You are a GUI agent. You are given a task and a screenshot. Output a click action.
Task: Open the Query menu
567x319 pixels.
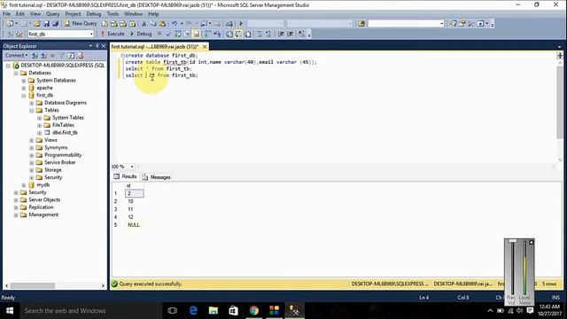click(x=52, y=14)
